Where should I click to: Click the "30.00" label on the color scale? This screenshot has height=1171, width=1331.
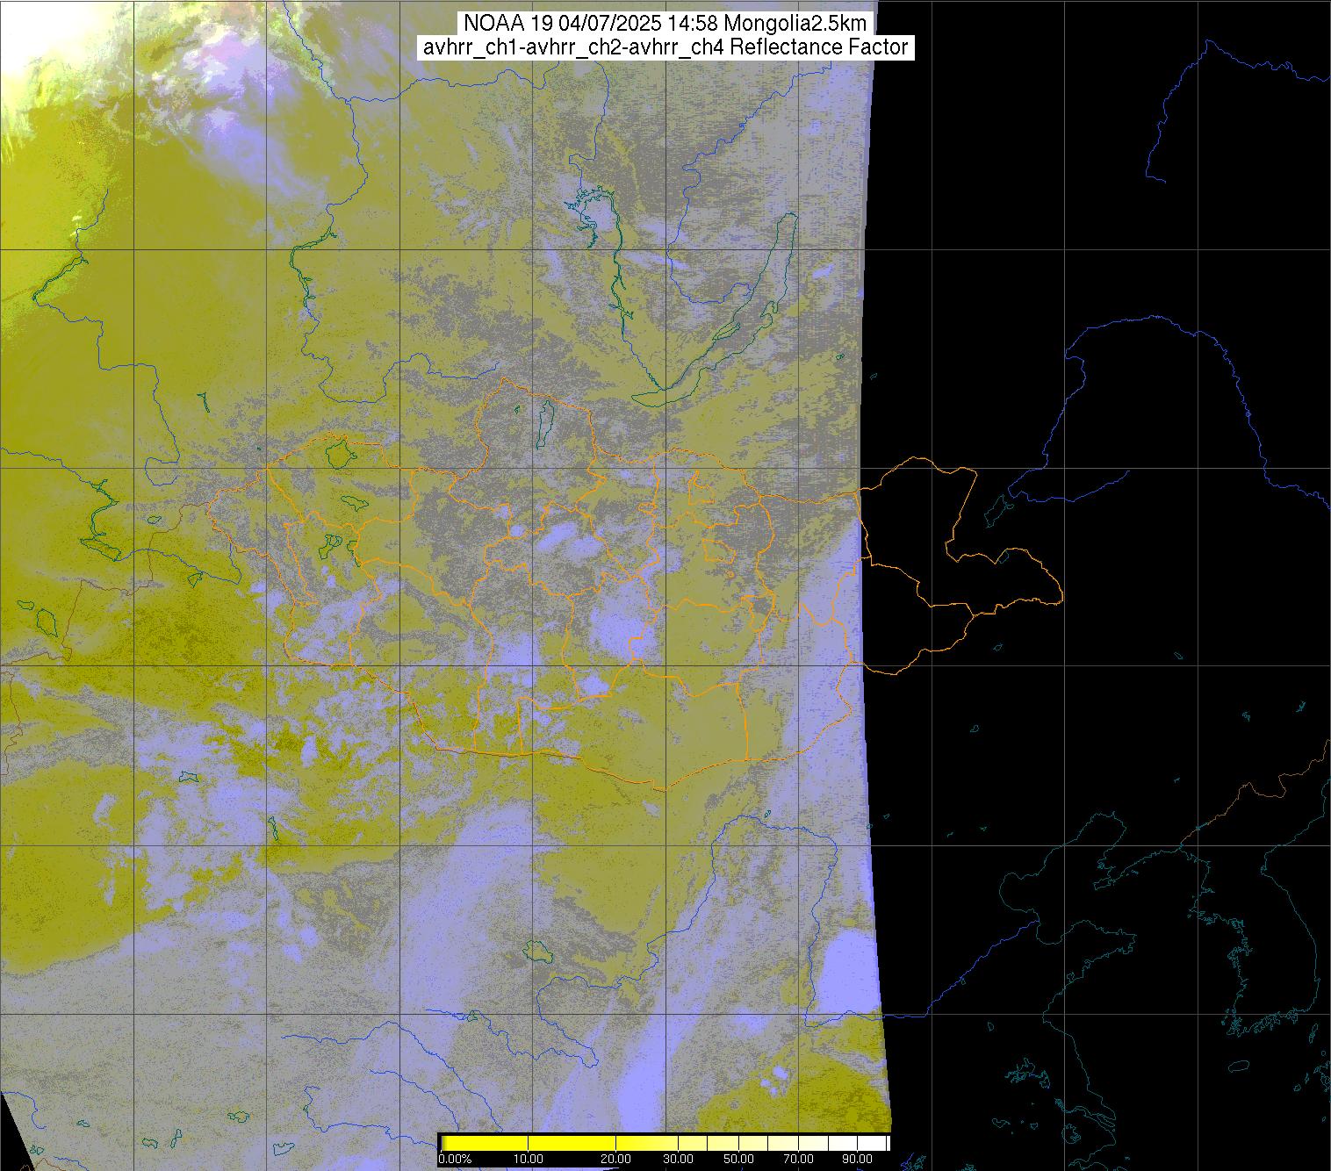[x=680, y=1160]
